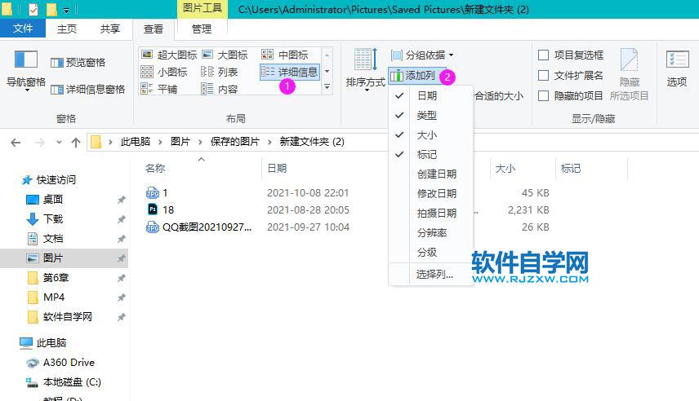Toggle the 文件扩展名 checkbox

click(544, 75)
